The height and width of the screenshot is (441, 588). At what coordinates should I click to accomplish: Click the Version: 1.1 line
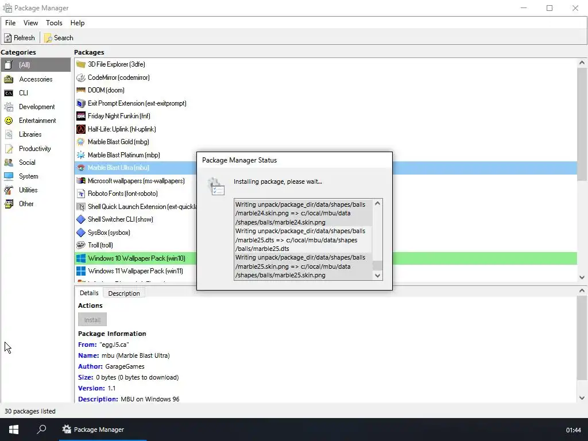pos(96,388)
